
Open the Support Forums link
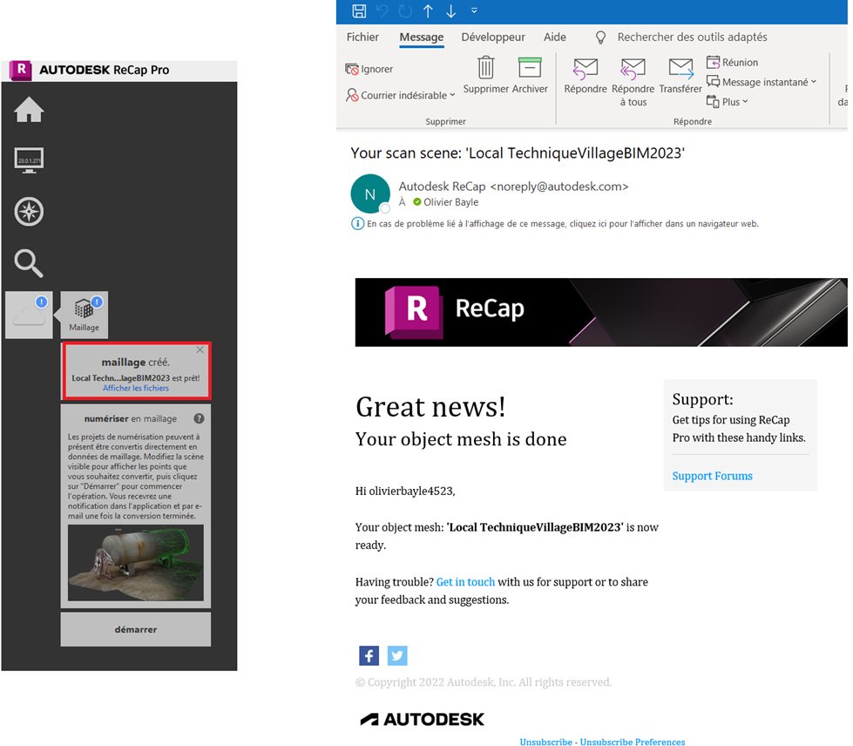coord(712,476)
